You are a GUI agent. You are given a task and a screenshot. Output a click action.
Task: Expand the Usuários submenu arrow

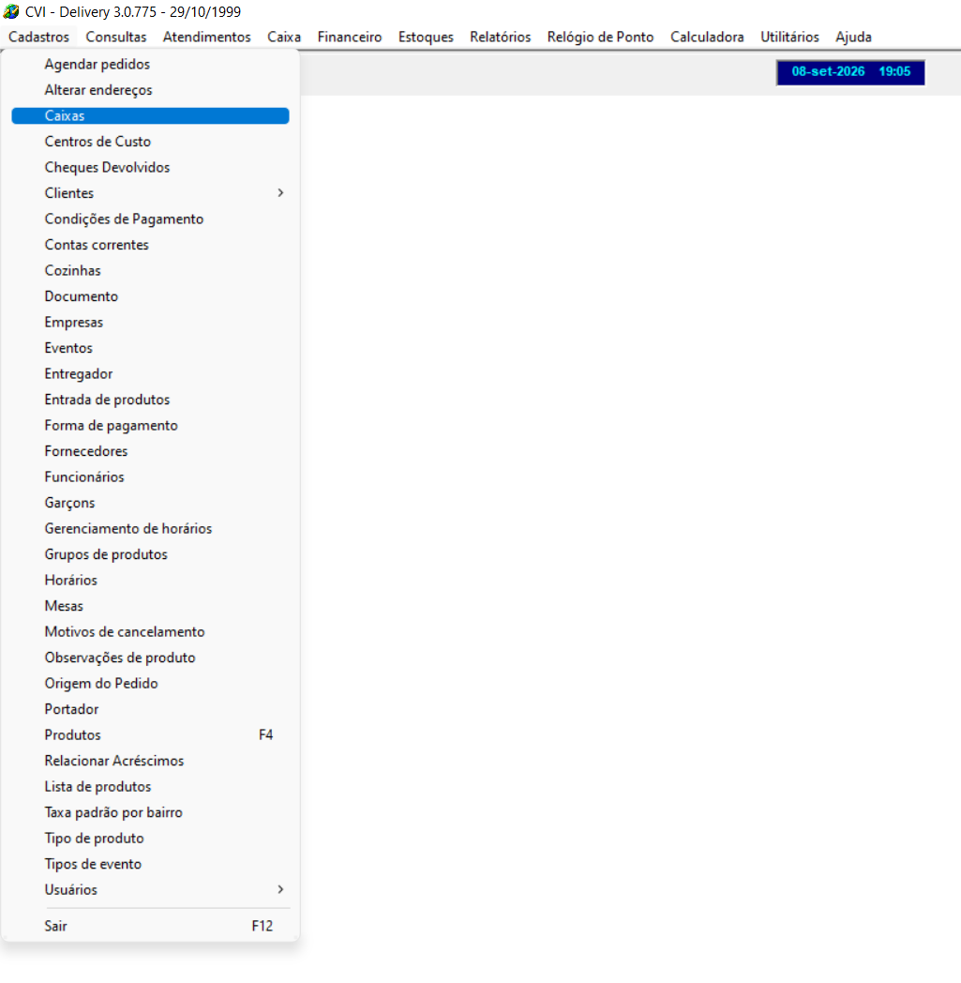click(x=280, y=889)
